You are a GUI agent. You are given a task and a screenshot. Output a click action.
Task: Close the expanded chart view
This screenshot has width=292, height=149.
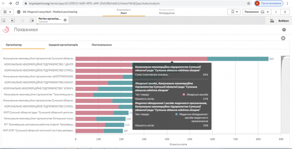[283, 38]
